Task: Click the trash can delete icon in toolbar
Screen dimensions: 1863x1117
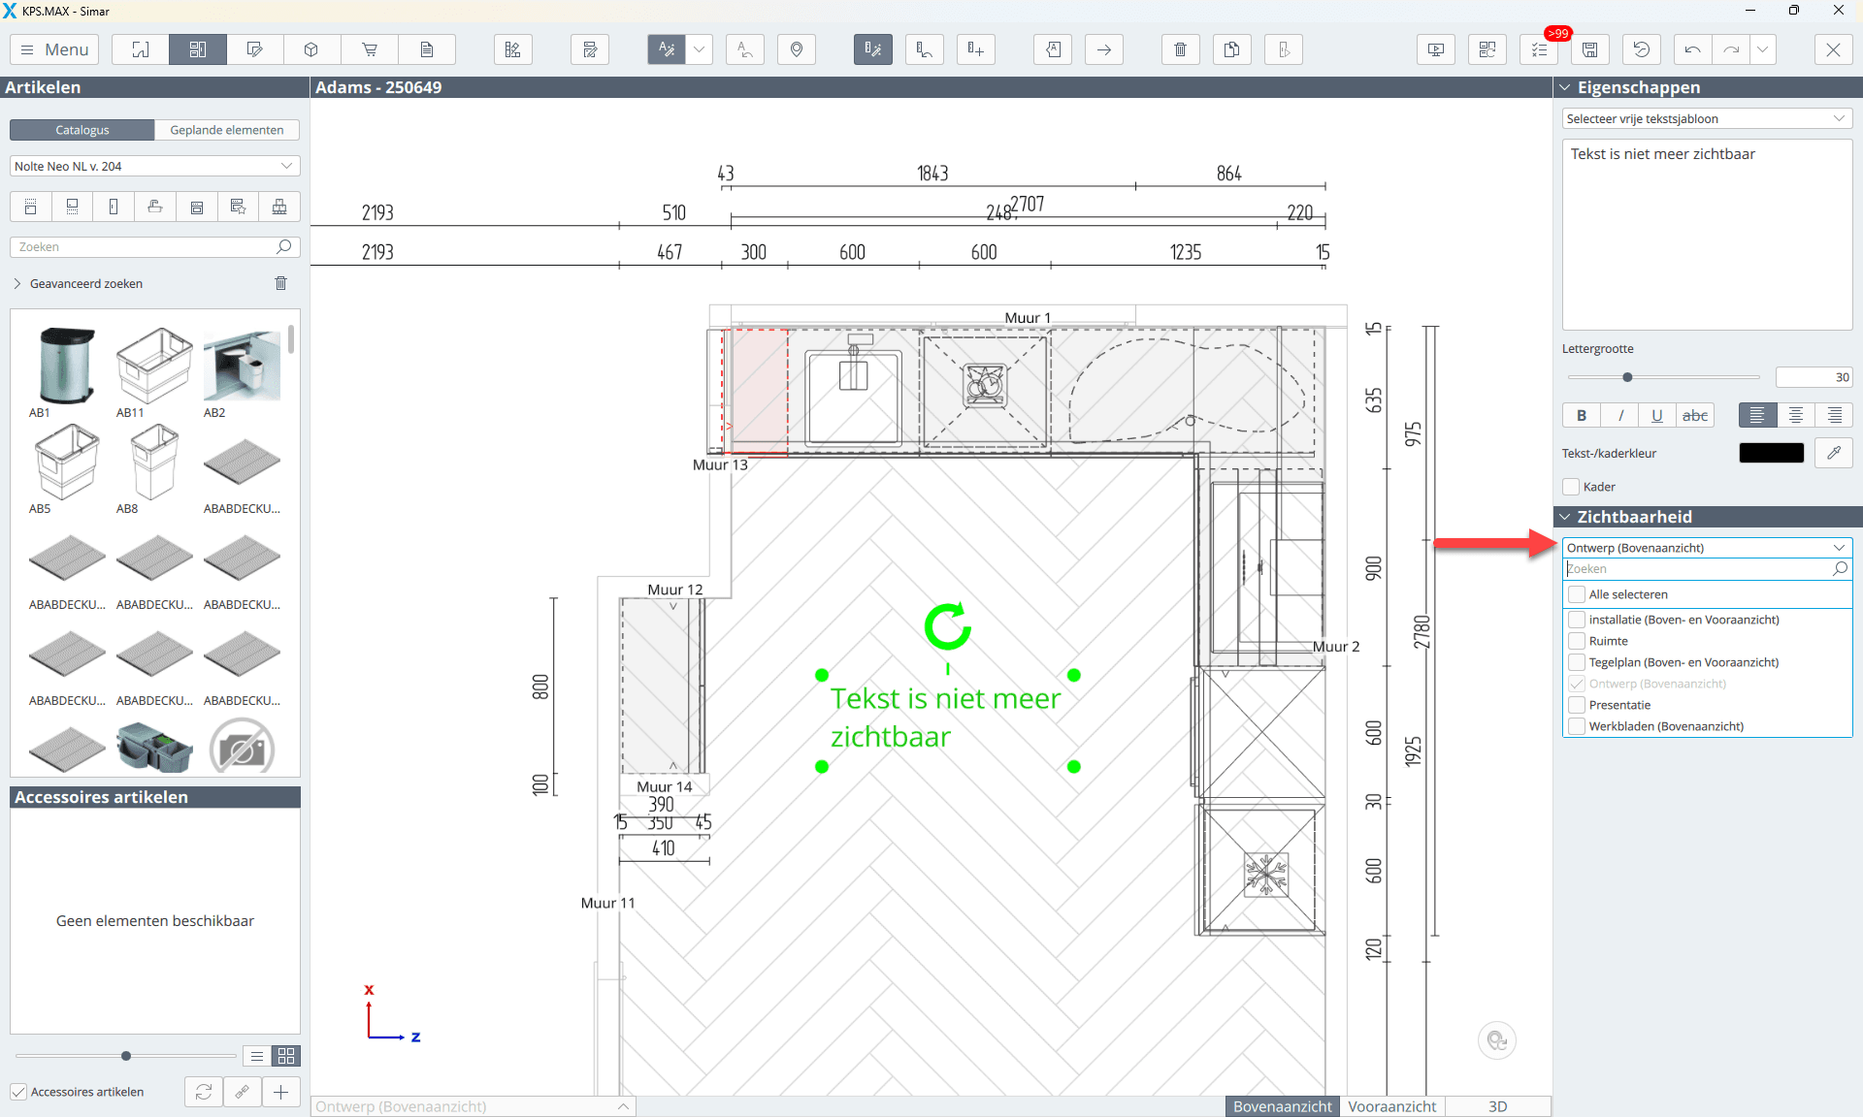Action: point(1180,49)
